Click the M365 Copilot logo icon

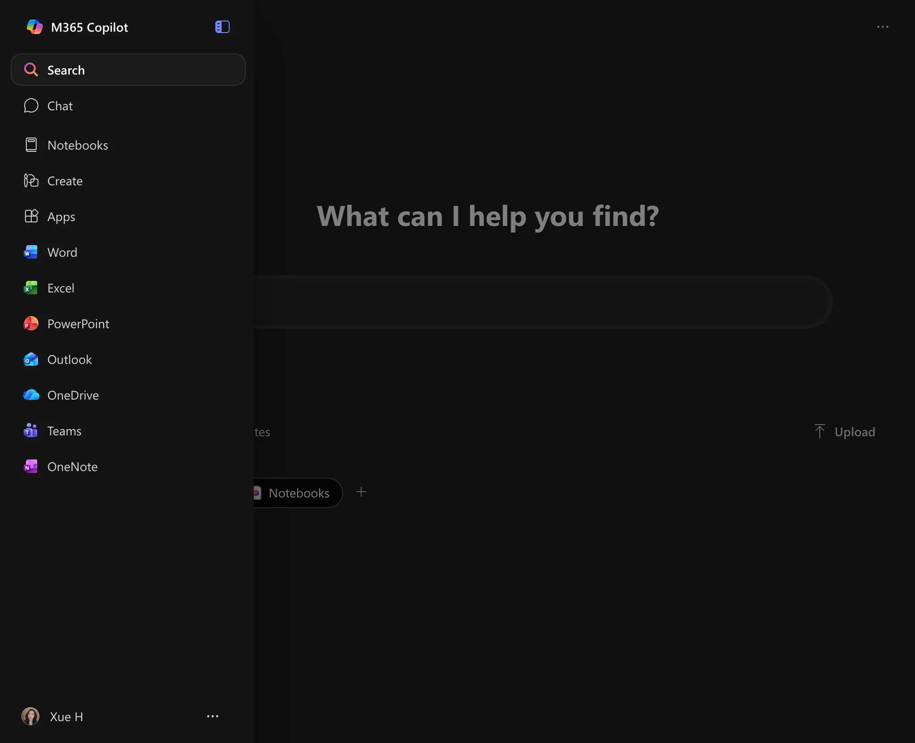pos(34,27)
